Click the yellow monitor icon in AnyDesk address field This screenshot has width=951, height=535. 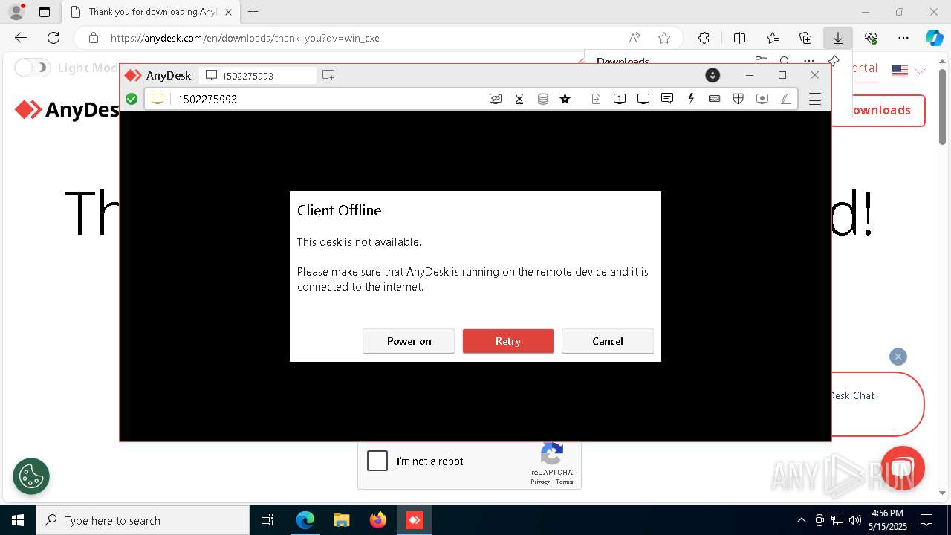pyautogui.click(x=158, y=99)
